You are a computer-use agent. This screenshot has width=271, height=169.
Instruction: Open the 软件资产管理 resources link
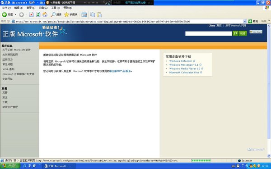click(x=10, y=107)
